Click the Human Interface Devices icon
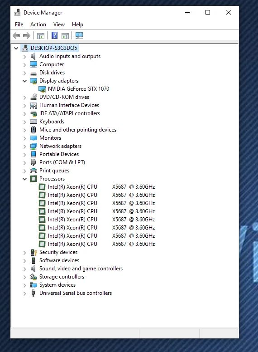The image size is (258, 352). point(33,105)
